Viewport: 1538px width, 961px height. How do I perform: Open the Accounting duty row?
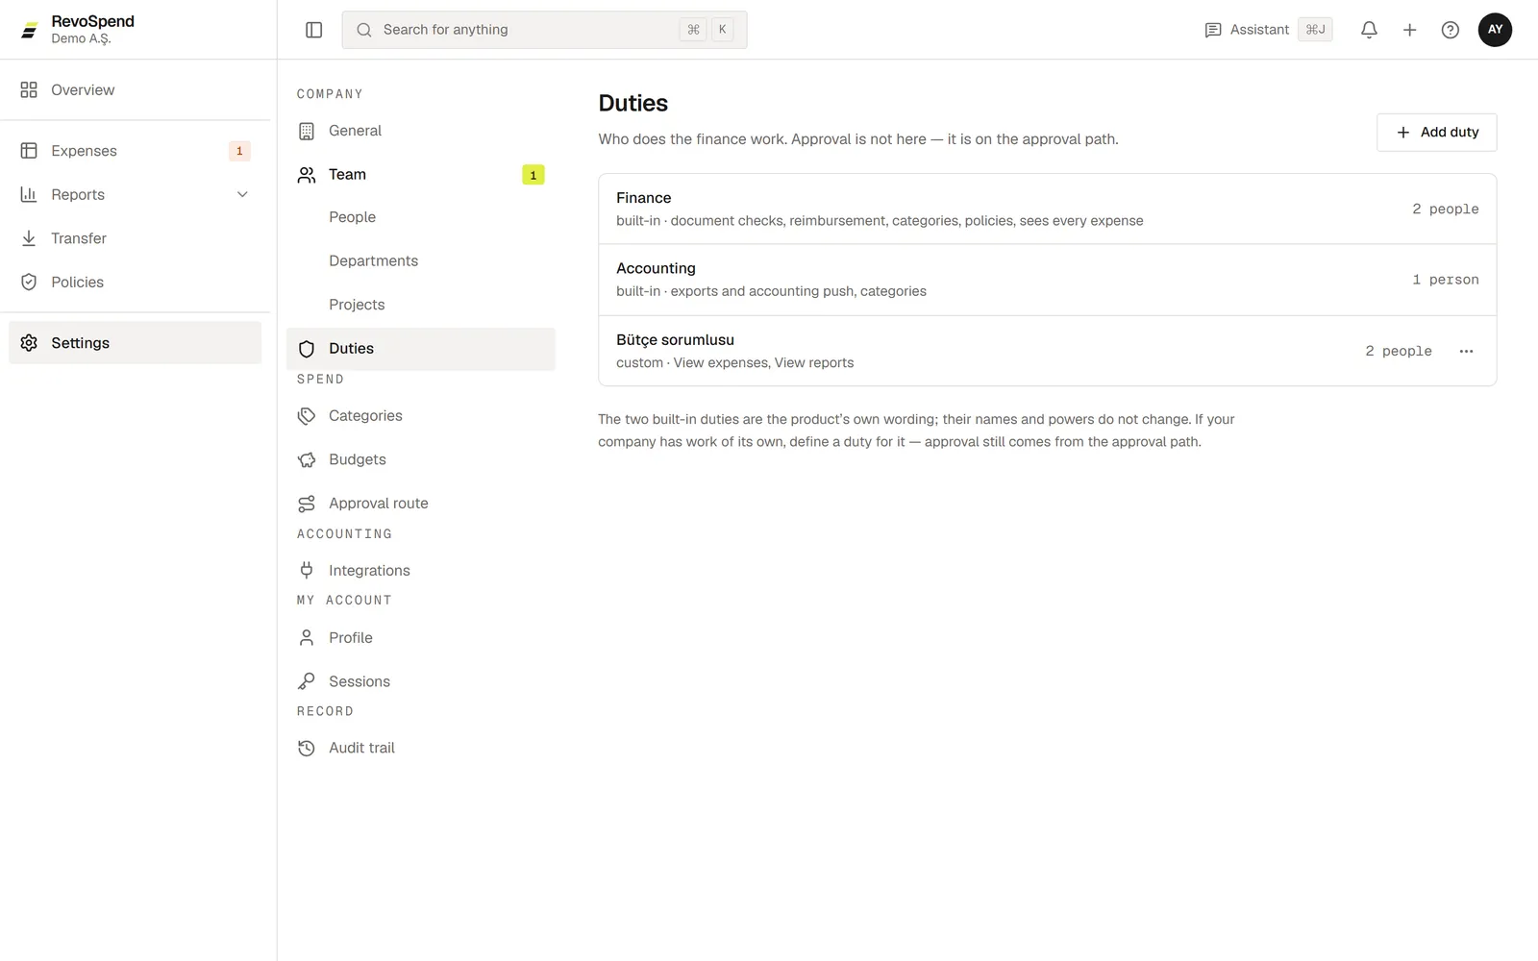coord(1047,280)
